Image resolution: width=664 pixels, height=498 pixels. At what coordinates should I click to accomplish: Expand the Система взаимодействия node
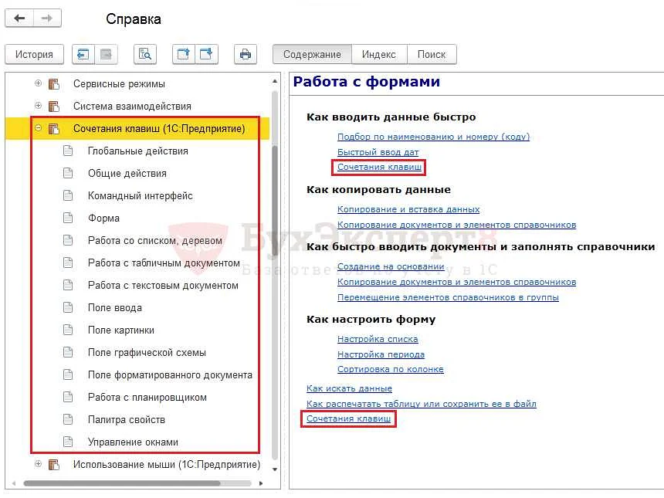click(38, 106)
